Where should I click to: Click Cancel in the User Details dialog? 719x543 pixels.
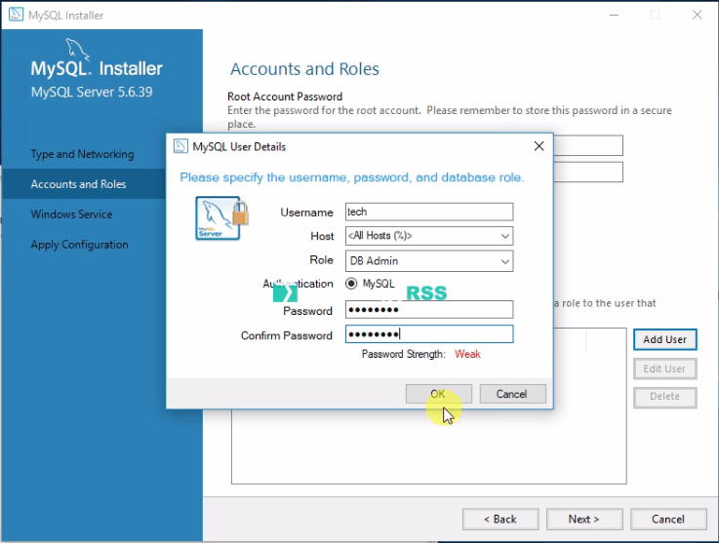click(x=511, y=394)
